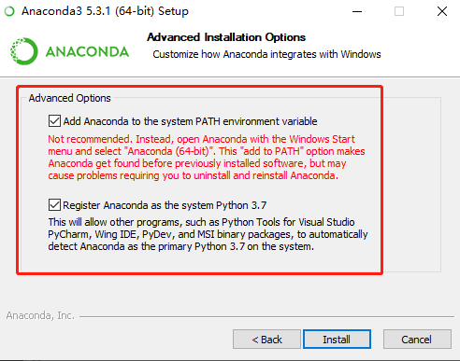Cancel the Anaconda setup
The height and width of the screenshot is (361, 460).
coord(417,340)
